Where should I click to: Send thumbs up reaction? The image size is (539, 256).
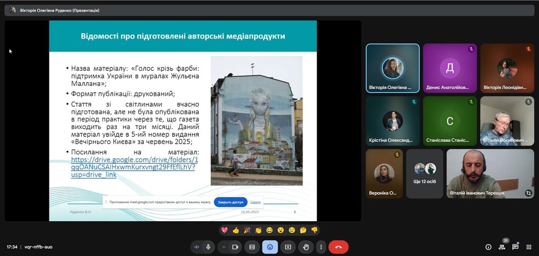coord(236,230)
